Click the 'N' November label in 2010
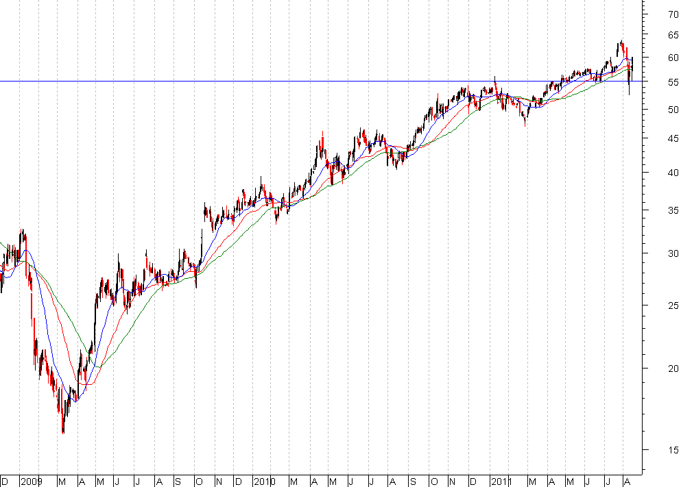Screen dimensions: 681x487 (x=452, y=482)
